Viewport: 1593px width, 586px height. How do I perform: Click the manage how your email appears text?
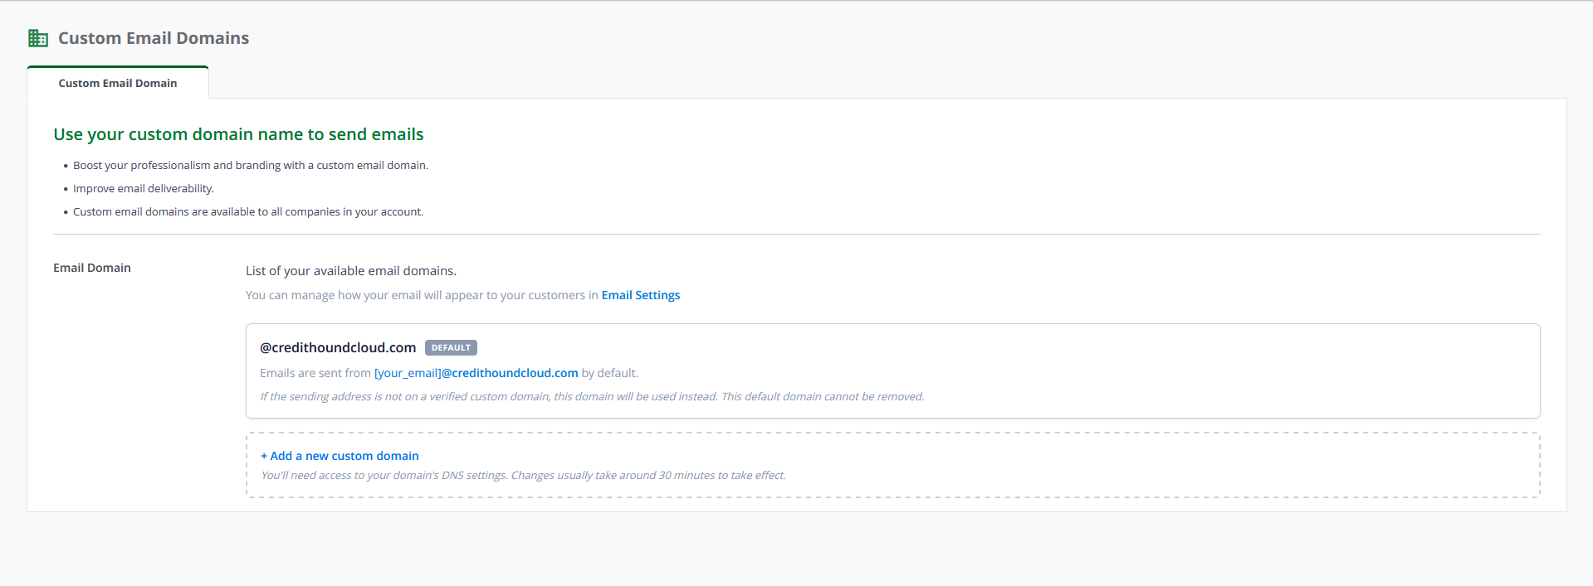[422, 295]
